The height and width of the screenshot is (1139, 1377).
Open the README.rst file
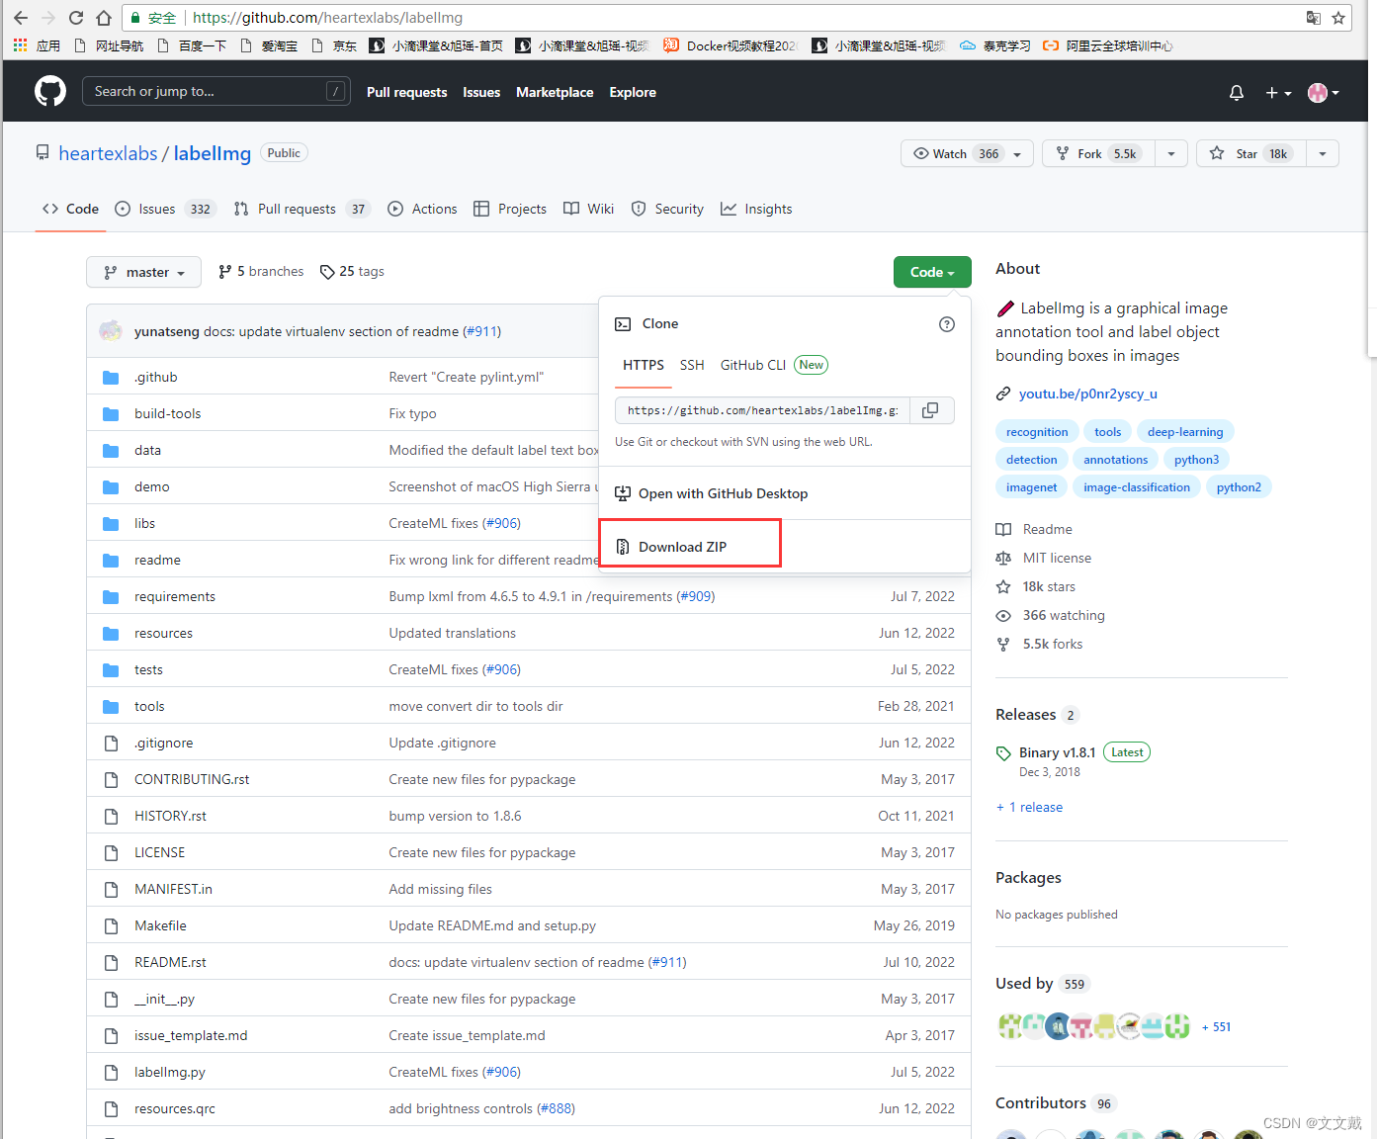[x=170, y=962]
